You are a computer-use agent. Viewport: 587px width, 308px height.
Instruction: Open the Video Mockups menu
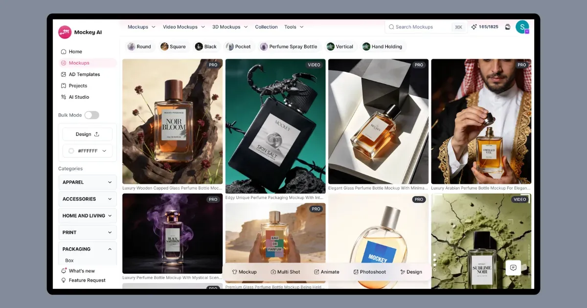(x=183, y=27)
